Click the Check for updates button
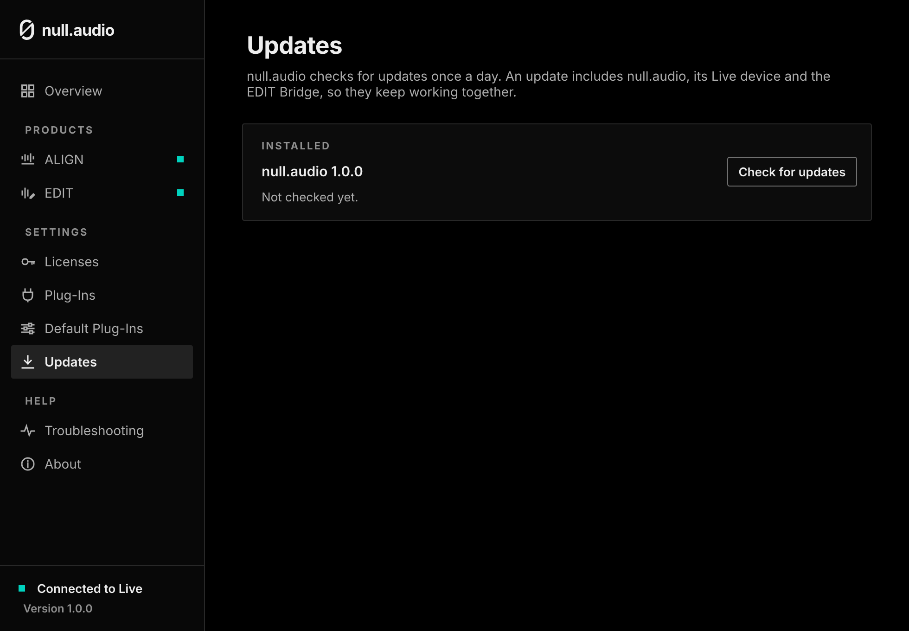The height and width of the screenshot is (631, 909). [x=792, y=172]
